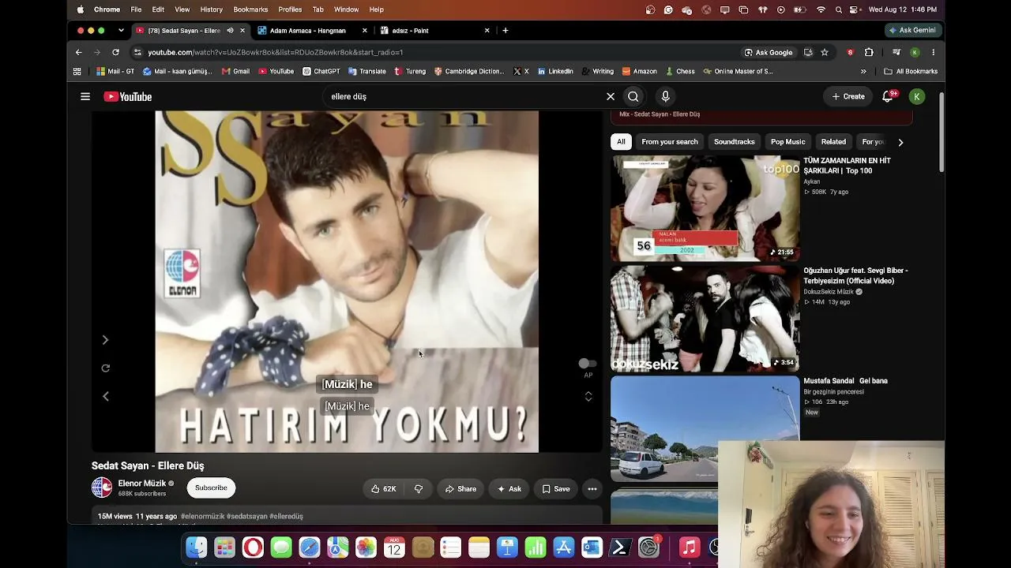Open the Create menu on YouTube
The width and height of the screenshot is (1011, 568).
click(x=848, y=96)
